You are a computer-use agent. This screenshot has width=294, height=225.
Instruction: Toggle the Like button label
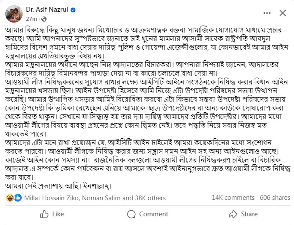pos(58,214)
